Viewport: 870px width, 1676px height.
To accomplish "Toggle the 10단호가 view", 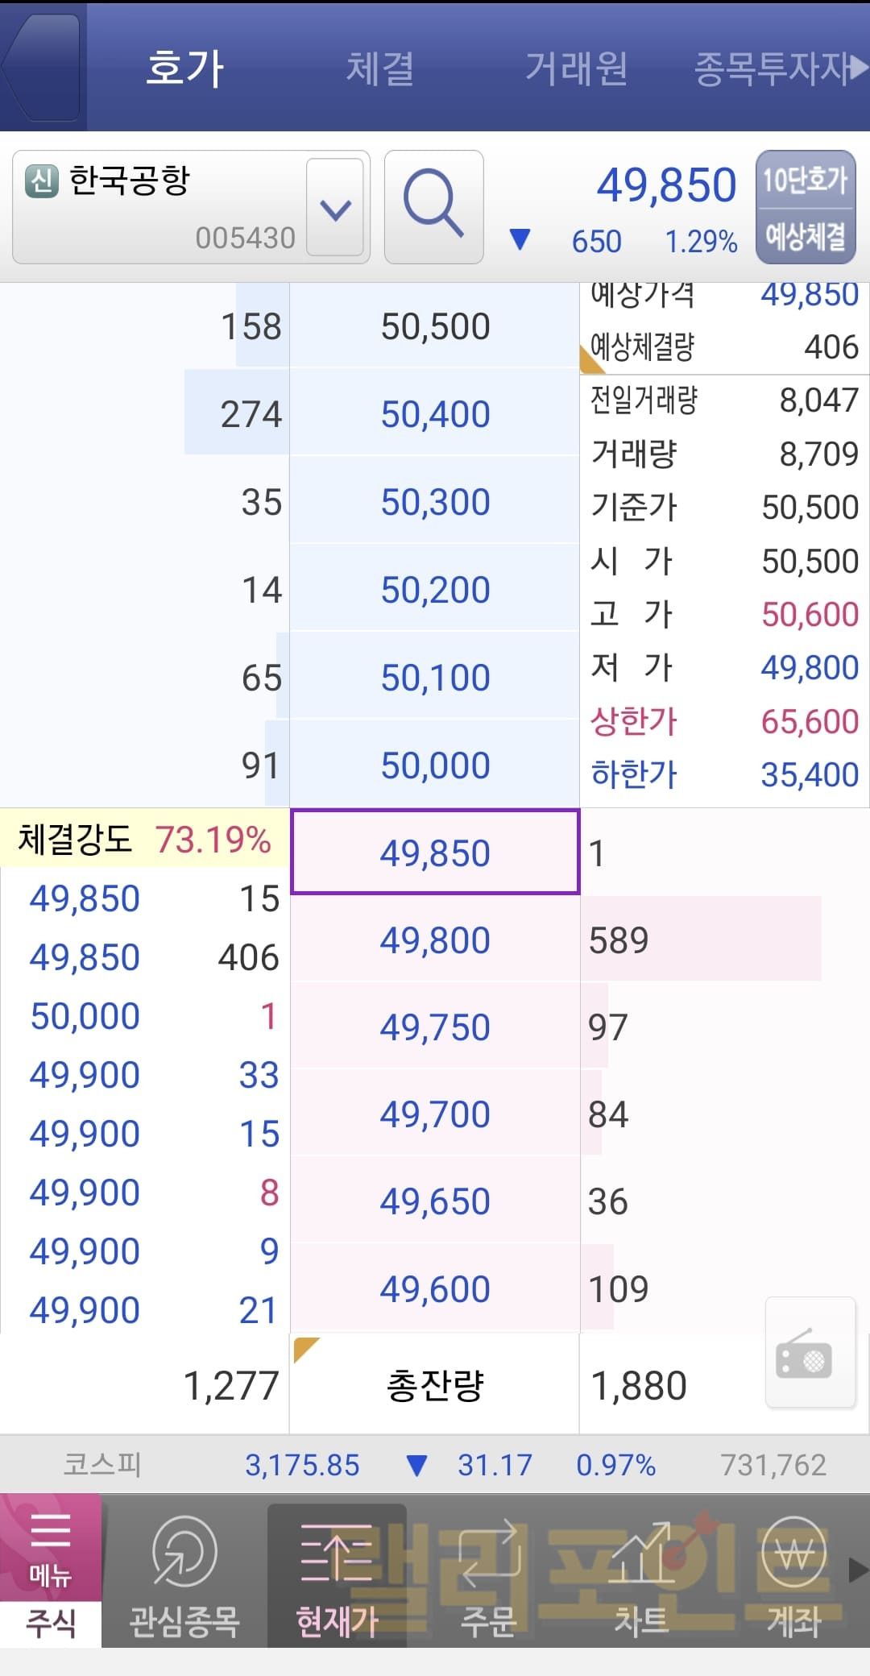I will pos(805,180).
